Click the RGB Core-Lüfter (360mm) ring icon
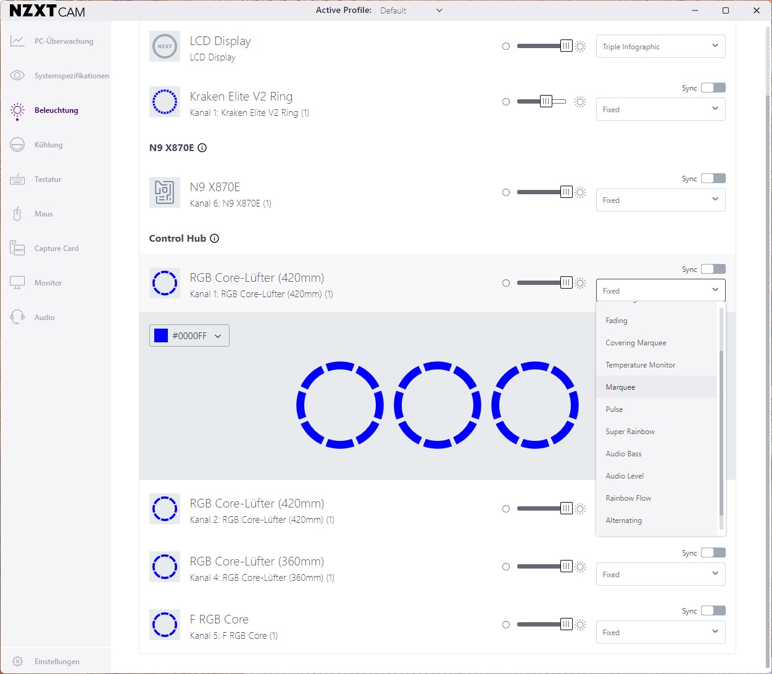The height and width of the screenshot is (674, 772). tap(165, 567)
